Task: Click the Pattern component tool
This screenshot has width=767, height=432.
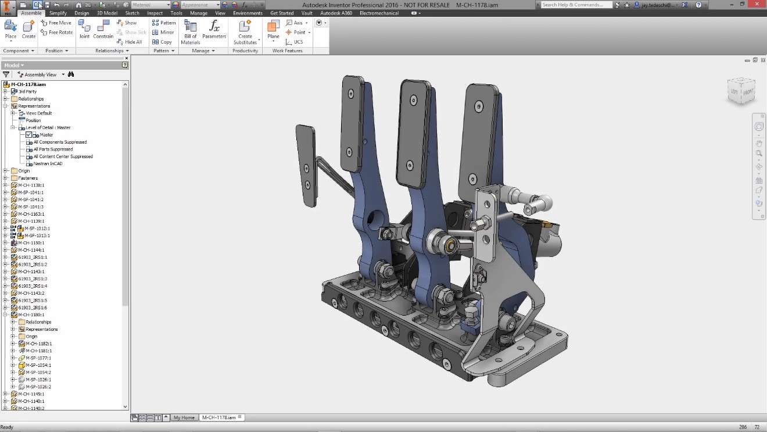Action: tap(164, 23)
